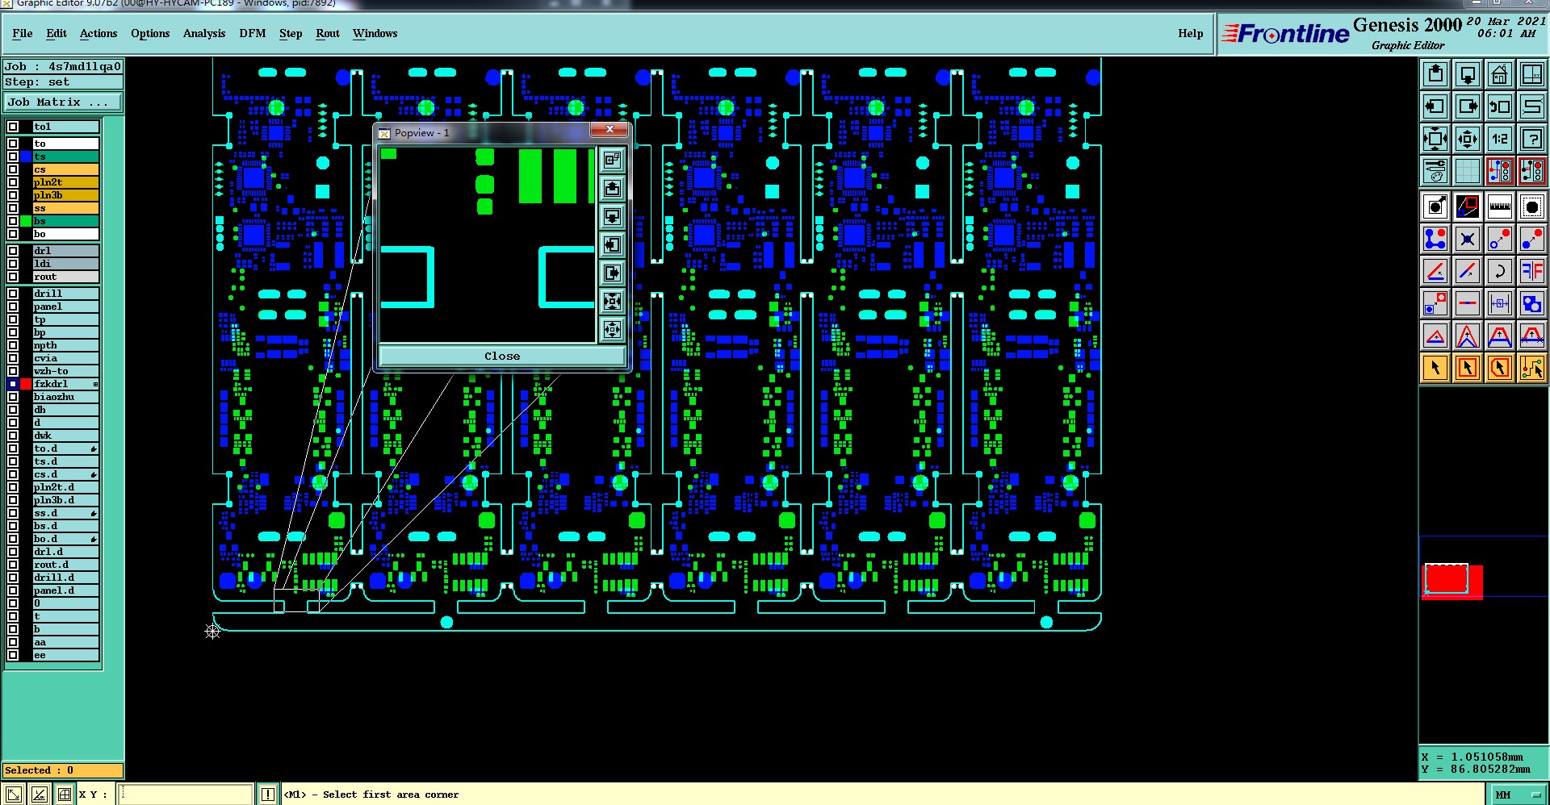
Task: Open the Job Matrix selector
Action: pyautogui.click(x=63, y=102)
